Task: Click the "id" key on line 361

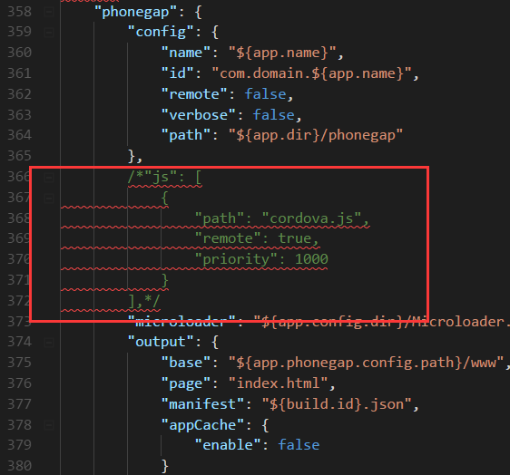Action: 178,73
